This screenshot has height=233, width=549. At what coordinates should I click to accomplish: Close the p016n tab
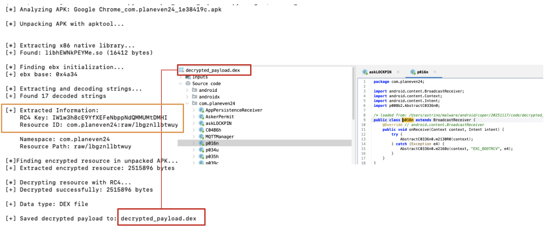[x=434, y=72]
